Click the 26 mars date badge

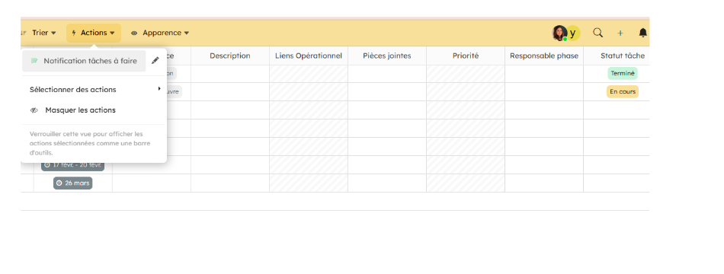click(73, 183)
